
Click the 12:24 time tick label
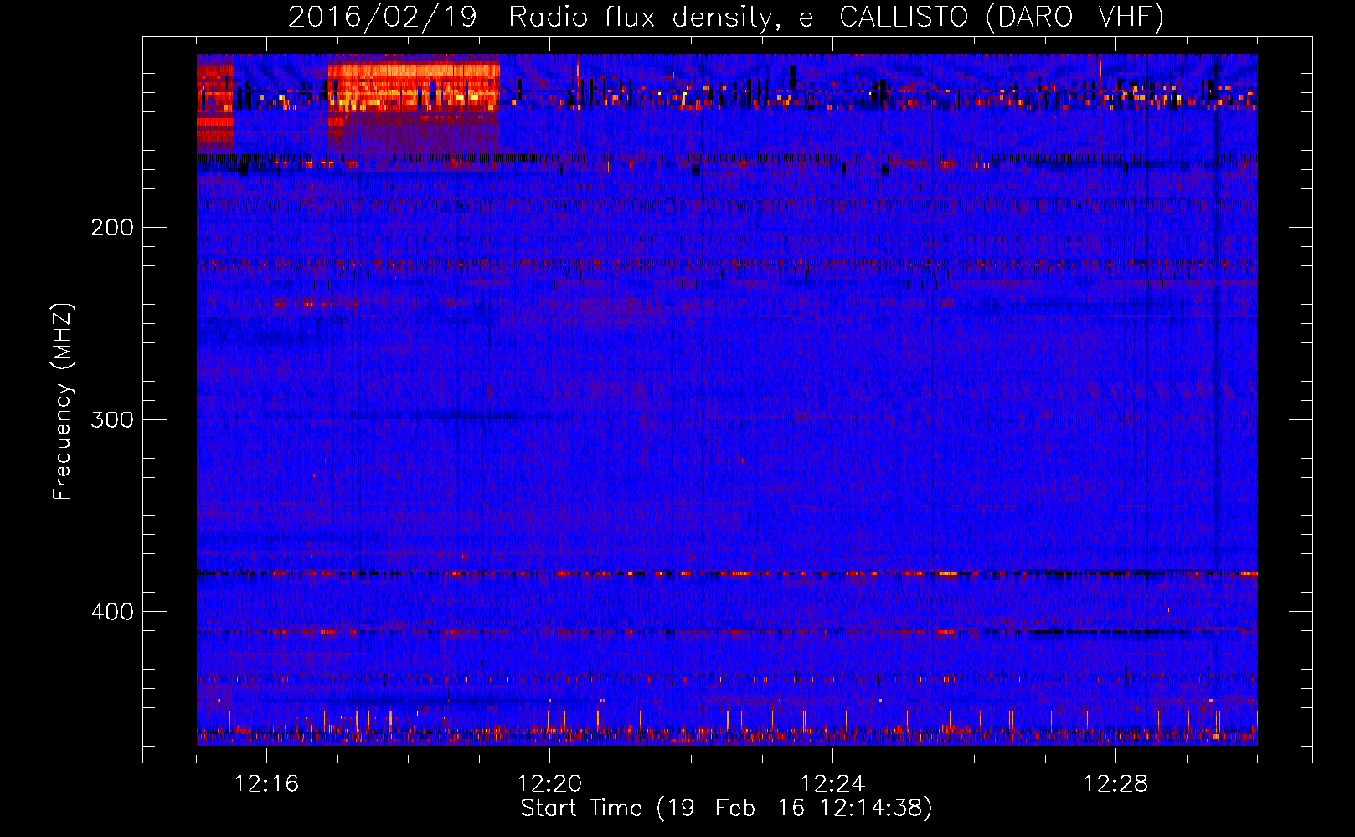(x=832, y=784)
